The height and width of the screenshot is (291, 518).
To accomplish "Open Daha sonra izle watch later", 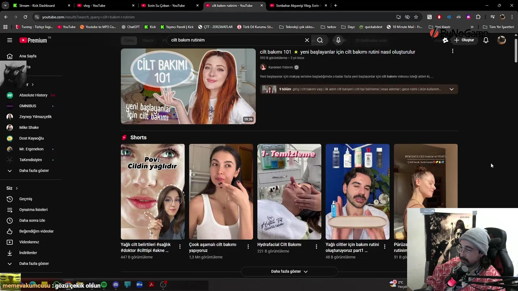I will coord(31,220).
